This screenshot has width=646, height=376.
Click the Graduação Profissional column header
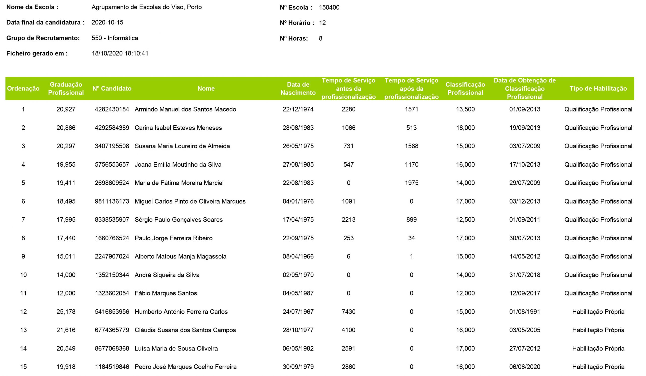pos(66,89)
